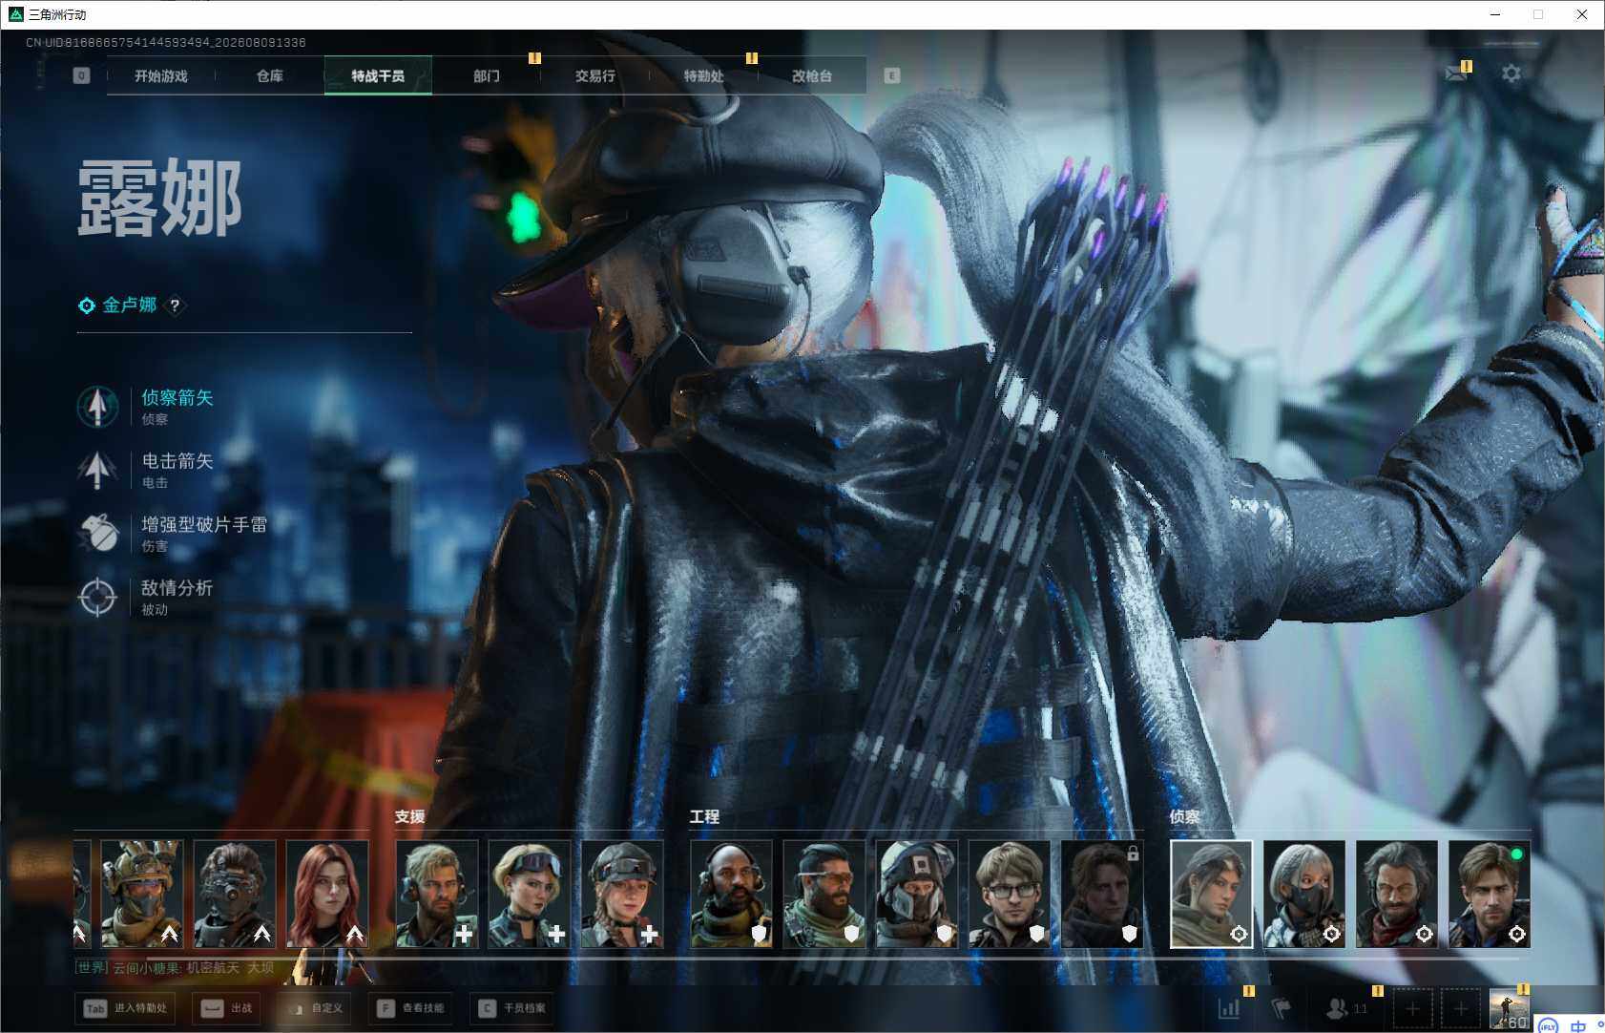Open the 特勤处 tab
1605x1033 pixels.
[703, 75]
